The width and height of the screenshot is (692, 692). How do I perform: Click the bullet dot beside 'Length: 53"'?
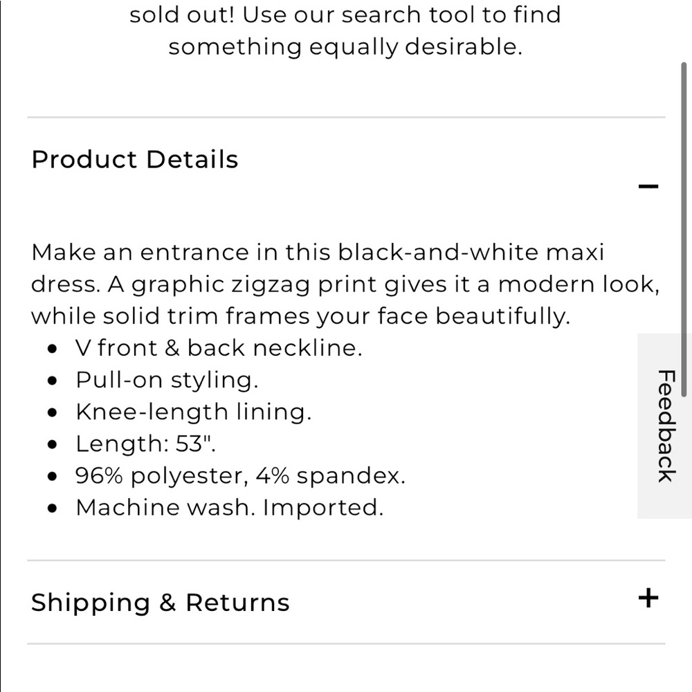[52, 444]
